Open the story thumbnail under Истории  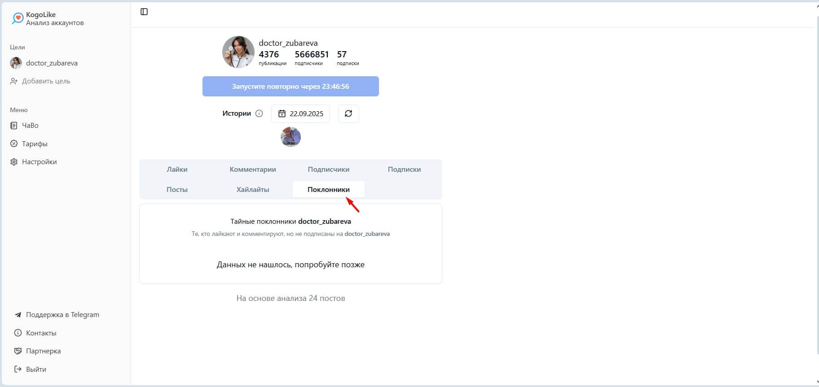click(291, 137)
